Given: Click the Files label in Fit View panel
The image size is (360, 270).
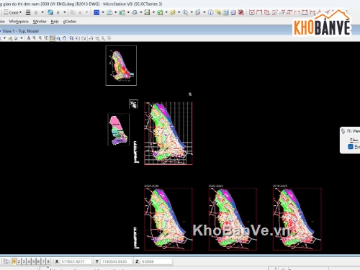Looking at the screenshot, I should [354, 140].
